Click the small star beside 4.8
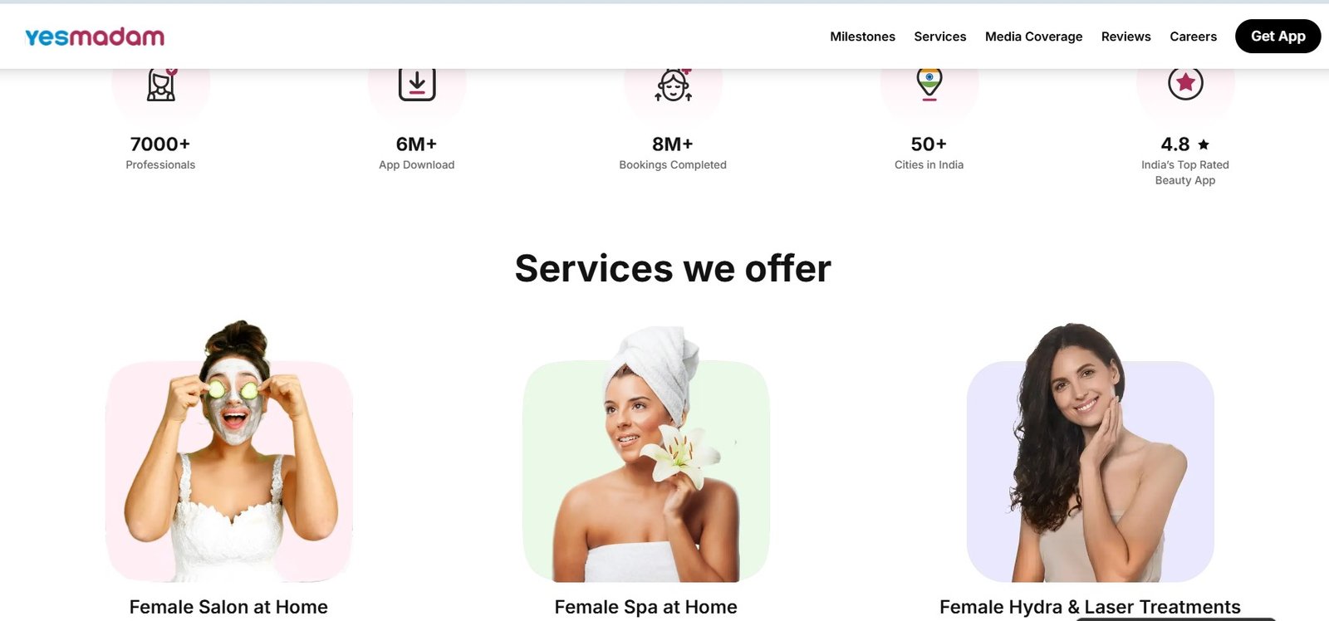The image size is (1329, 621). pos(1204,144)
